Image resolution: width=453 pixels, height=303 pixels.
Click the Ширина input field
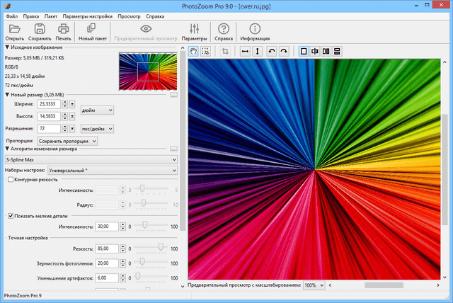pyautogui.click(x=50, y=104)
